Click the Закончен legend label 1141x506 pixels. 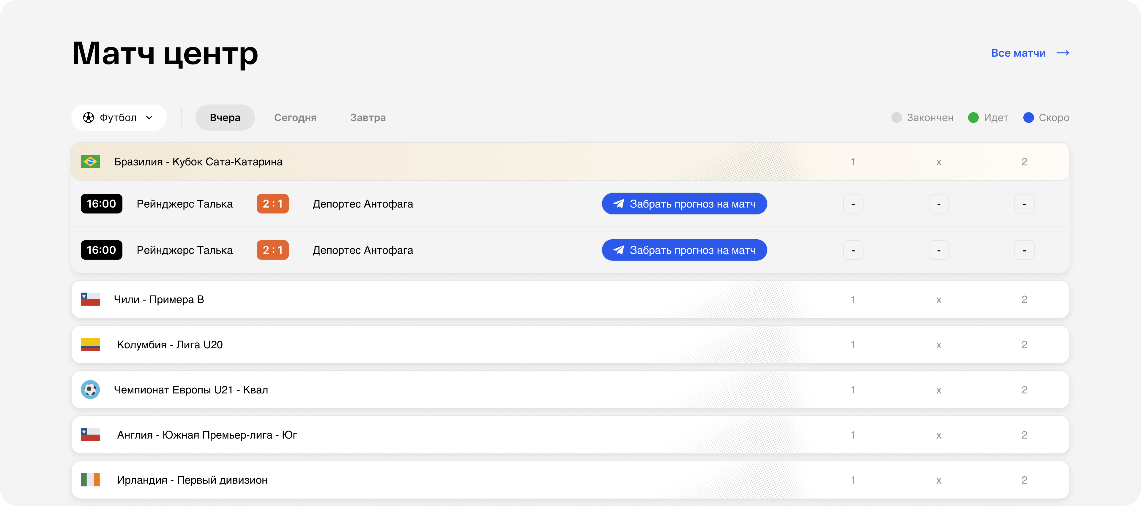tap(930, 117)
